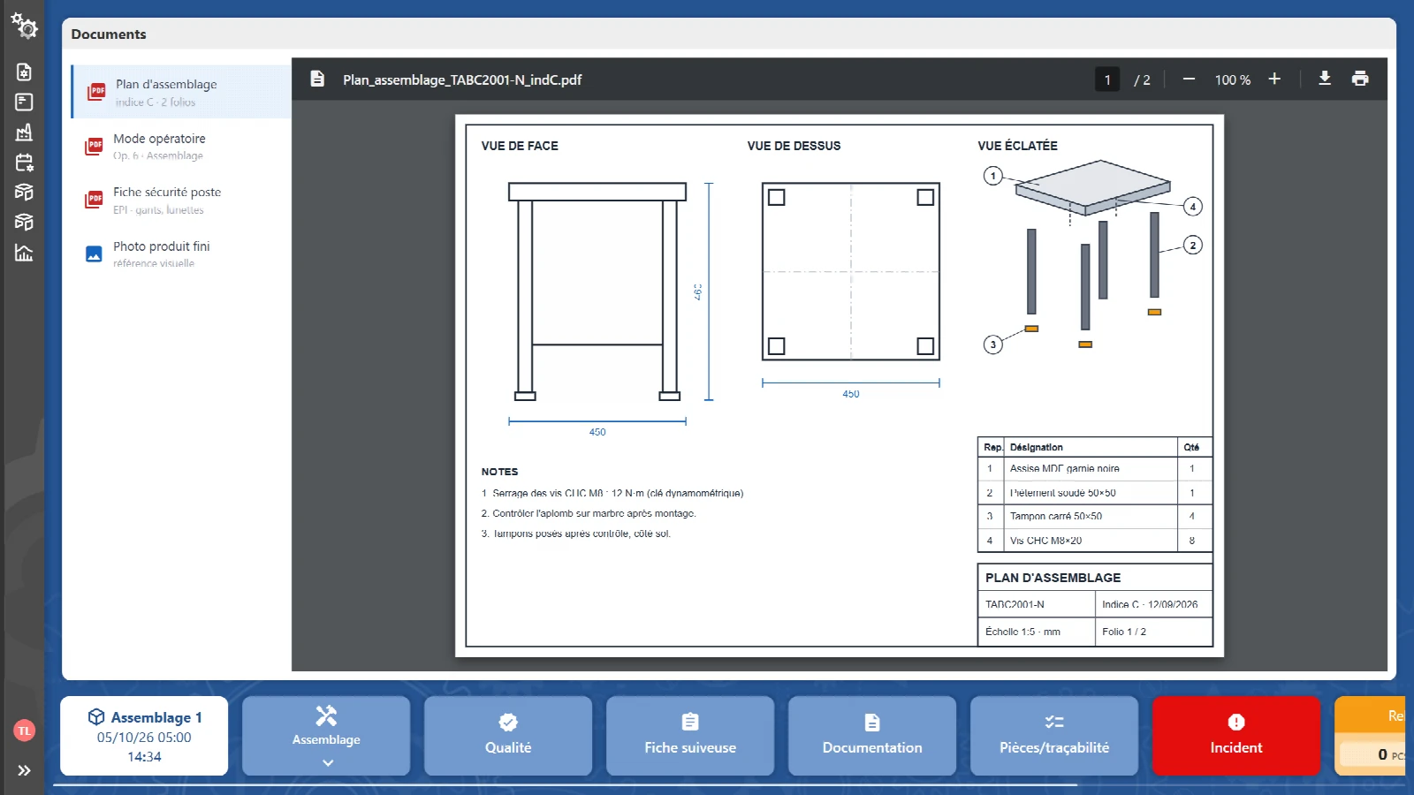
Task: Open the chart statistics icon in sidebar
Action: [24, 253]
